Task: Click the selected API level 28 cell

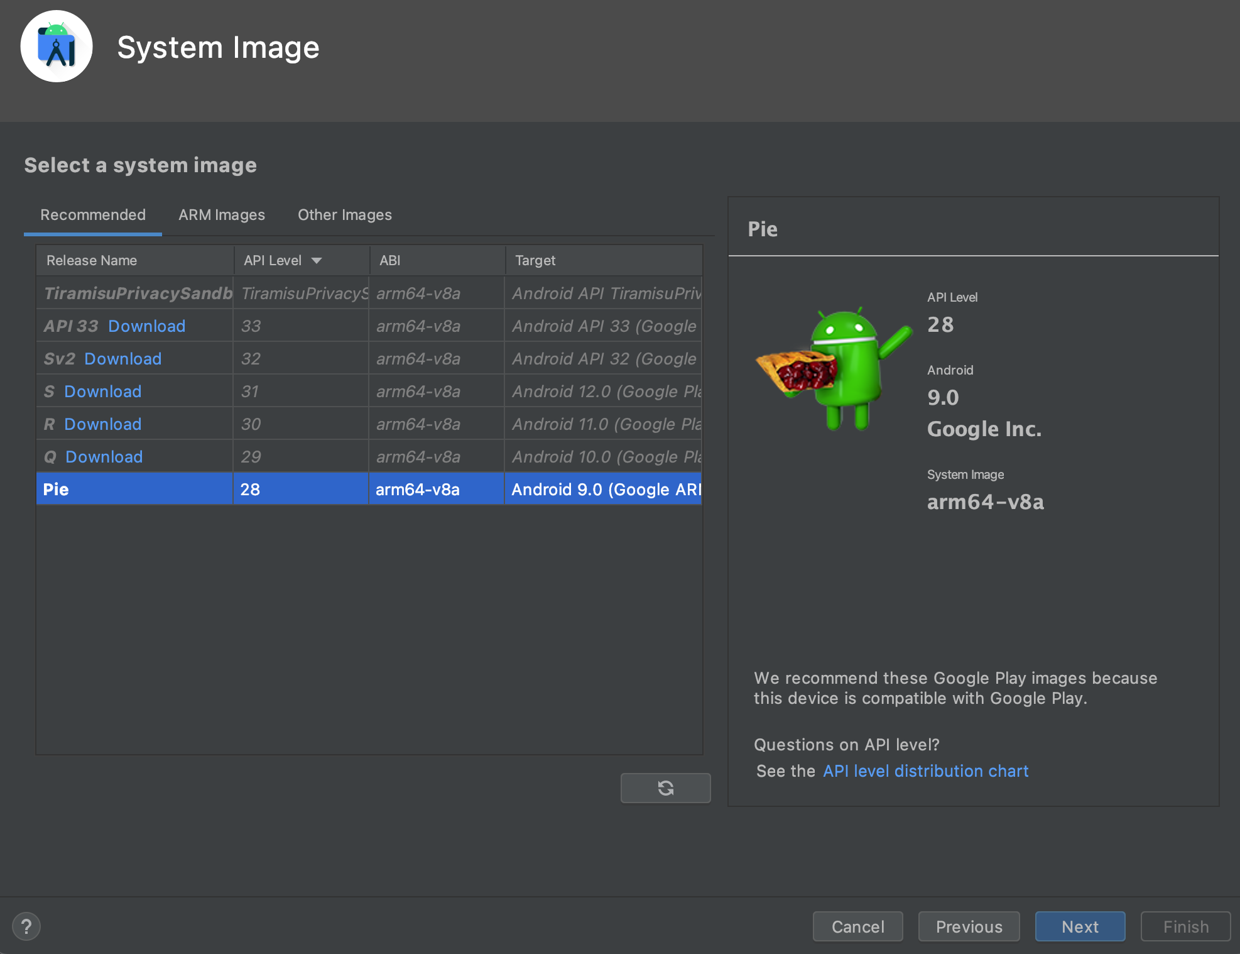Action: coord(301,489)
